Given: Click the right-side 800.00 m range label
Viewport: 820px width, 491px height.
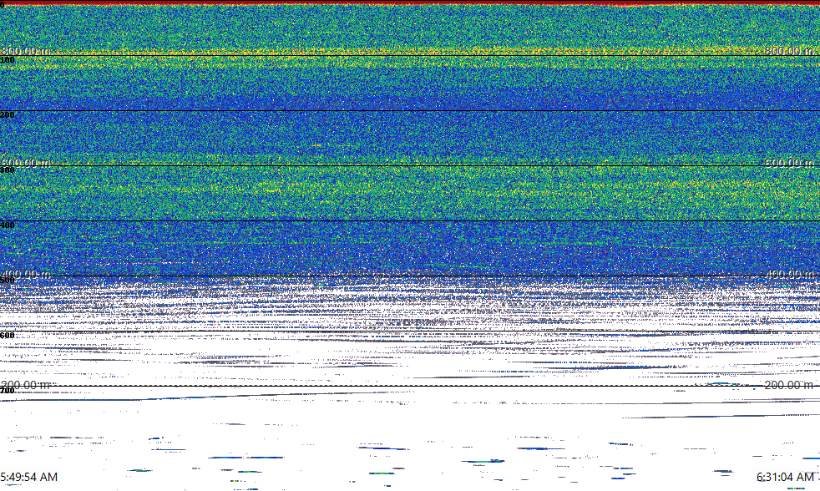Looking at the screenshot, I should coord(789,51).
